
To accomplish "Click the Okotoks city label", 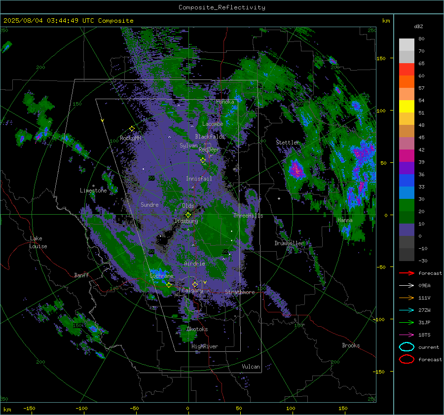I will coord(197,329).
